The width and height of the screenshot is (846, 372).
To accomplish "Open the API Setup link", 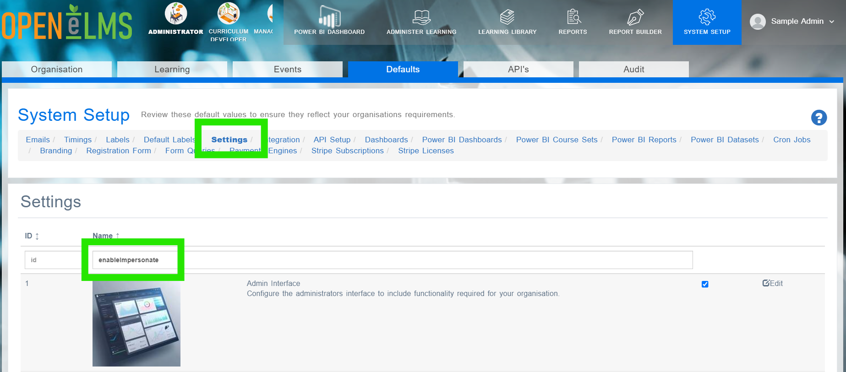I will click(332, 140).
